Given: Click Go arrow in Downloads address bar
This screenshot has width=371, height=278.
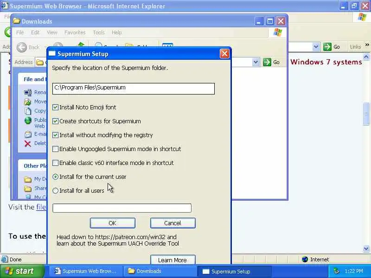Looking at the screenshot, I should [267, 63].
